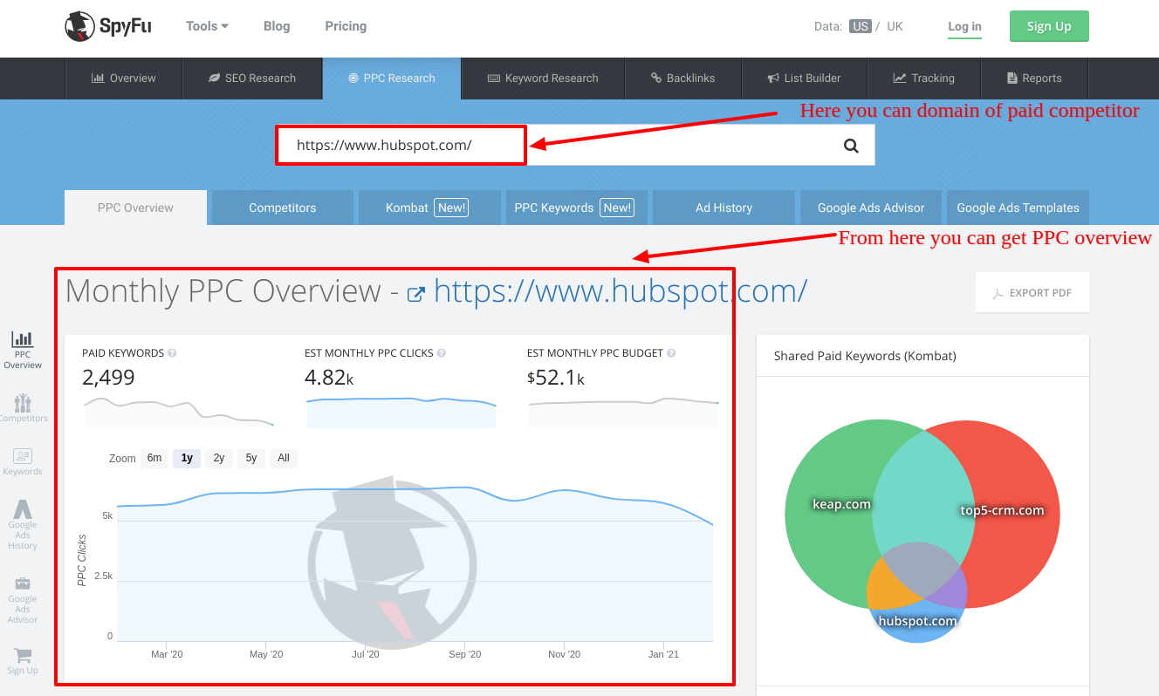Switch data region to US

[861, 26]
